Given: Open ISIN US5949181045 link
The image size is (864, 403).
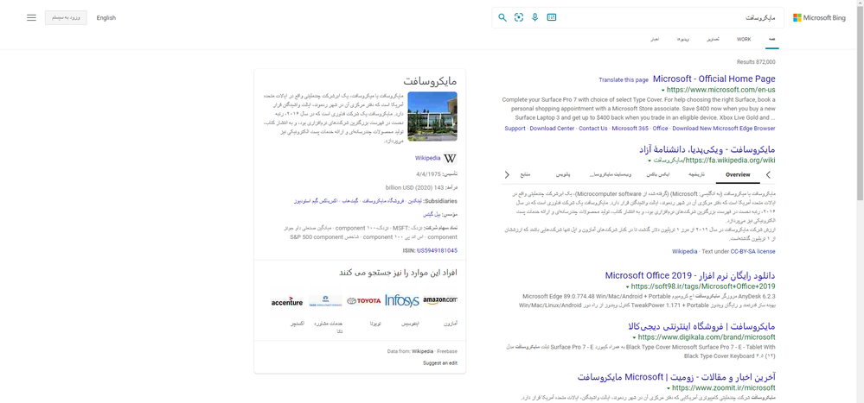Looking at the screenshot, I should point(437,250).
